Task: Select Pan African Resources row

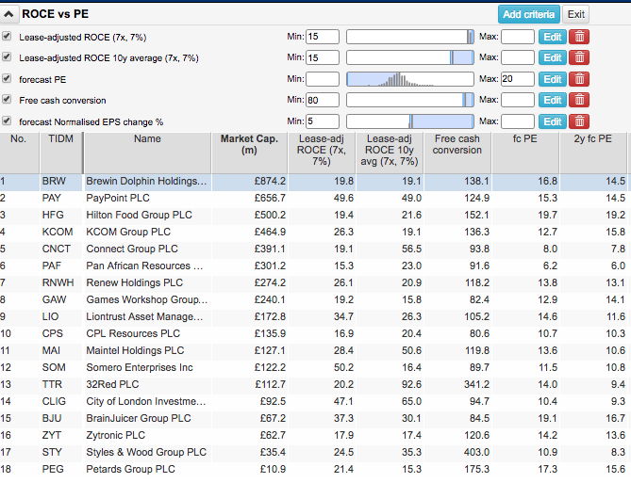Action: pyautogui.click(x=313, y=266)
